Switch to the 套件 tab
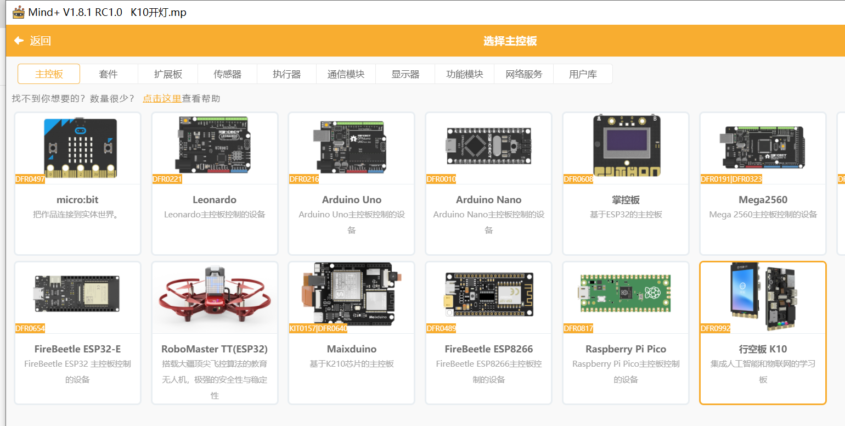 click(108, 74)
